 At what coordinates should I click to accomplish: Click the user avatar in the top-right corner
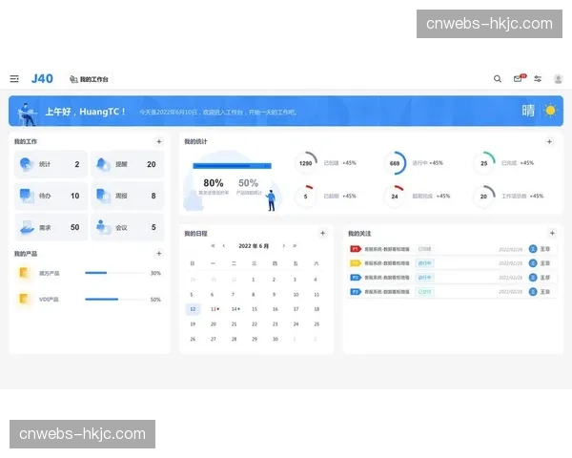(x=558, y=79)
